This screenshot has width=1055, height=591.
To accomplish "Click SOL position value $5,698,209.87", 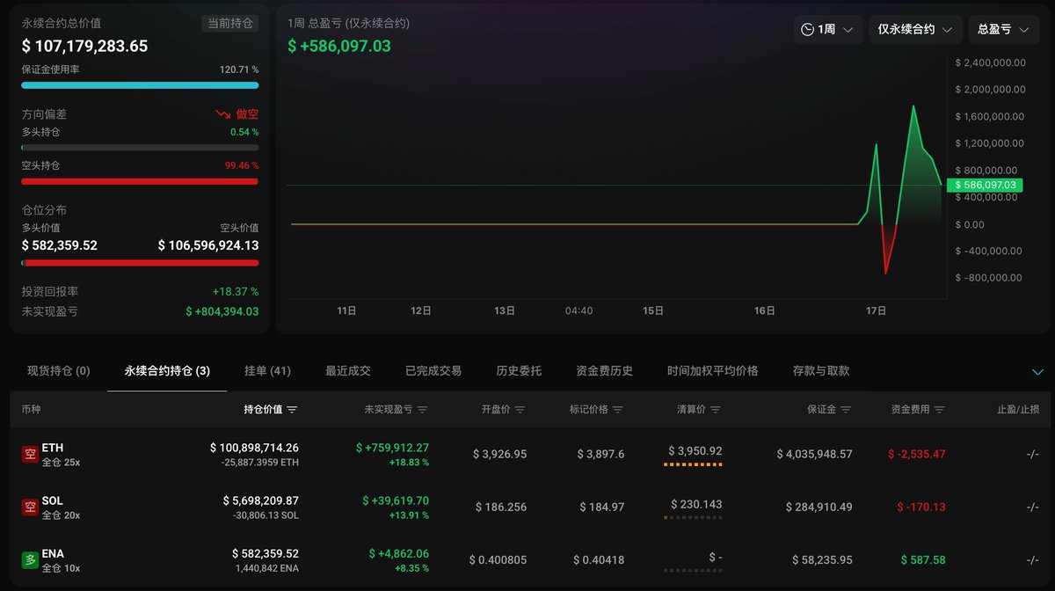I will [260, 500].
